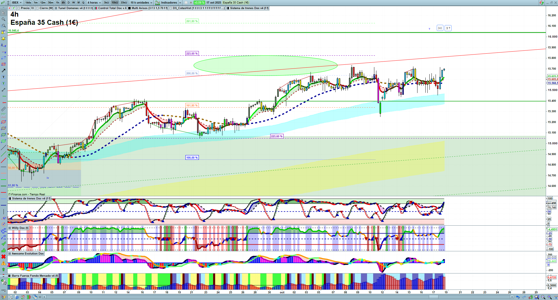Toggle Multi Avisos indicator visibility

click(x=129, y=8)
